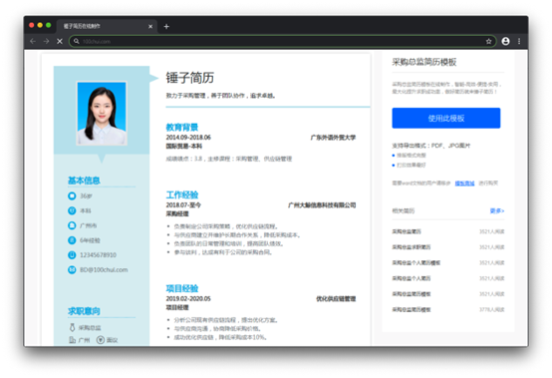Click the building icon next to 广州
The width and height of the screenshot is (552, 378).
pos(72,340)
